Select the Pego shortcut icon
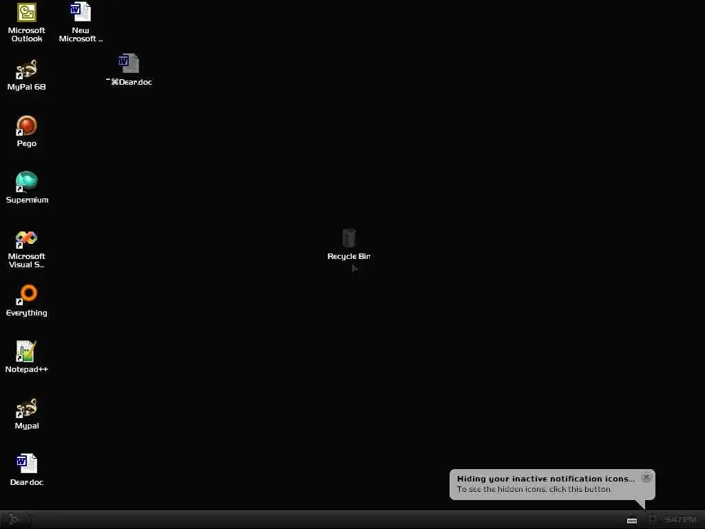The image size is (705, 529). (27, 132)
